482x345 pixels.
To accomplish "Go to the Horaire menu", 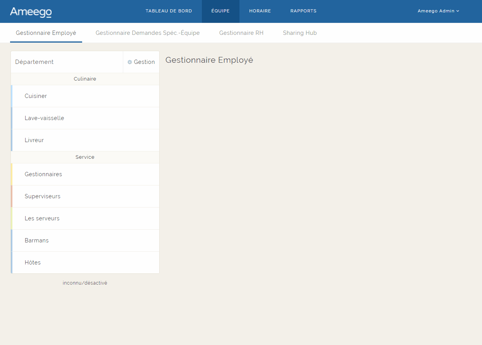I will (260, 11).
